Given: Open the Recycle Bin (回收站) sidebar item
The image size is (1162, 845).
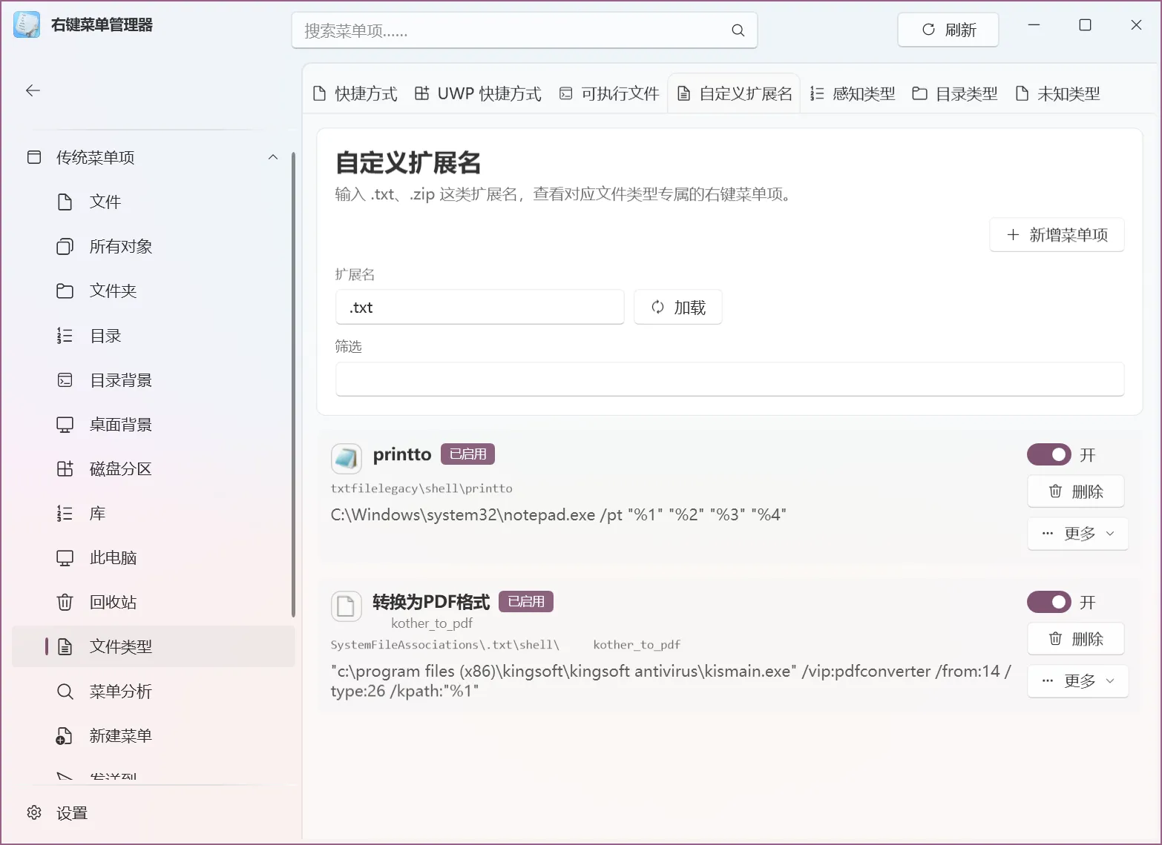Looking at the screenshot, I should point(154,602).
